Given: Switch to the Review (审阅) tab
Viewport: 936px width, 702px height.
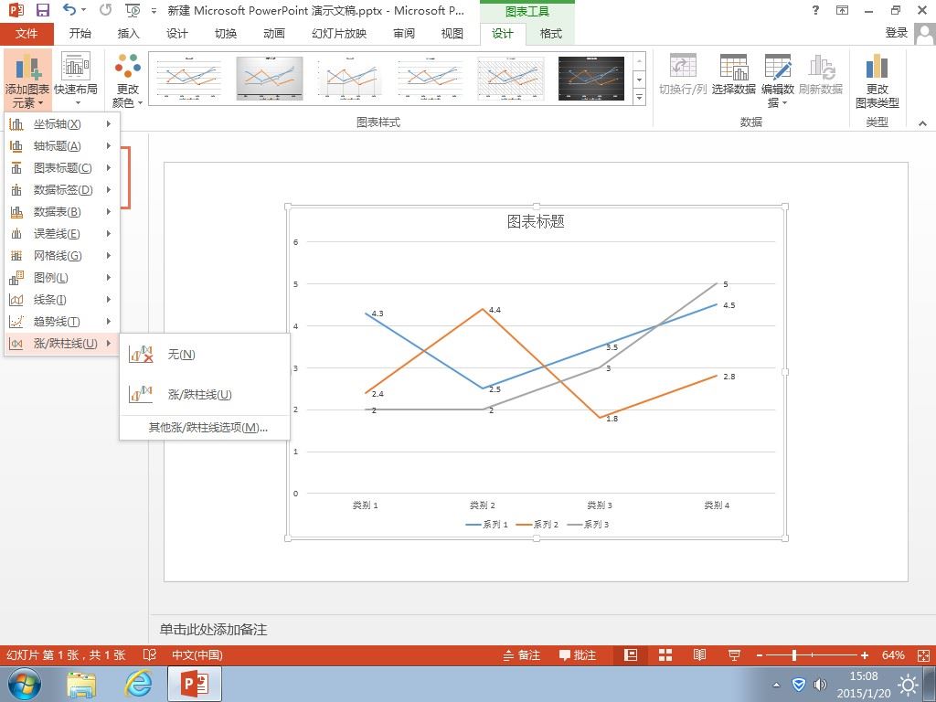Looking at the screenshot, I should (403, 34).
